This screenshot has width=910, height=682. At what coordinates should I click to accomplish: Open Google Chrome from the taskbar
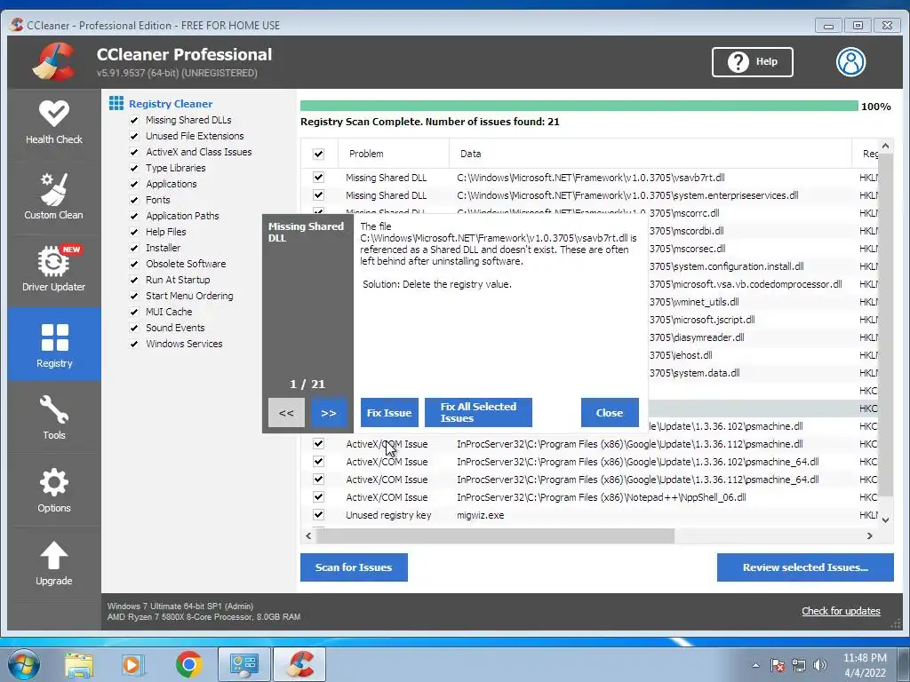pyautogui.click(x=188, y=664)
